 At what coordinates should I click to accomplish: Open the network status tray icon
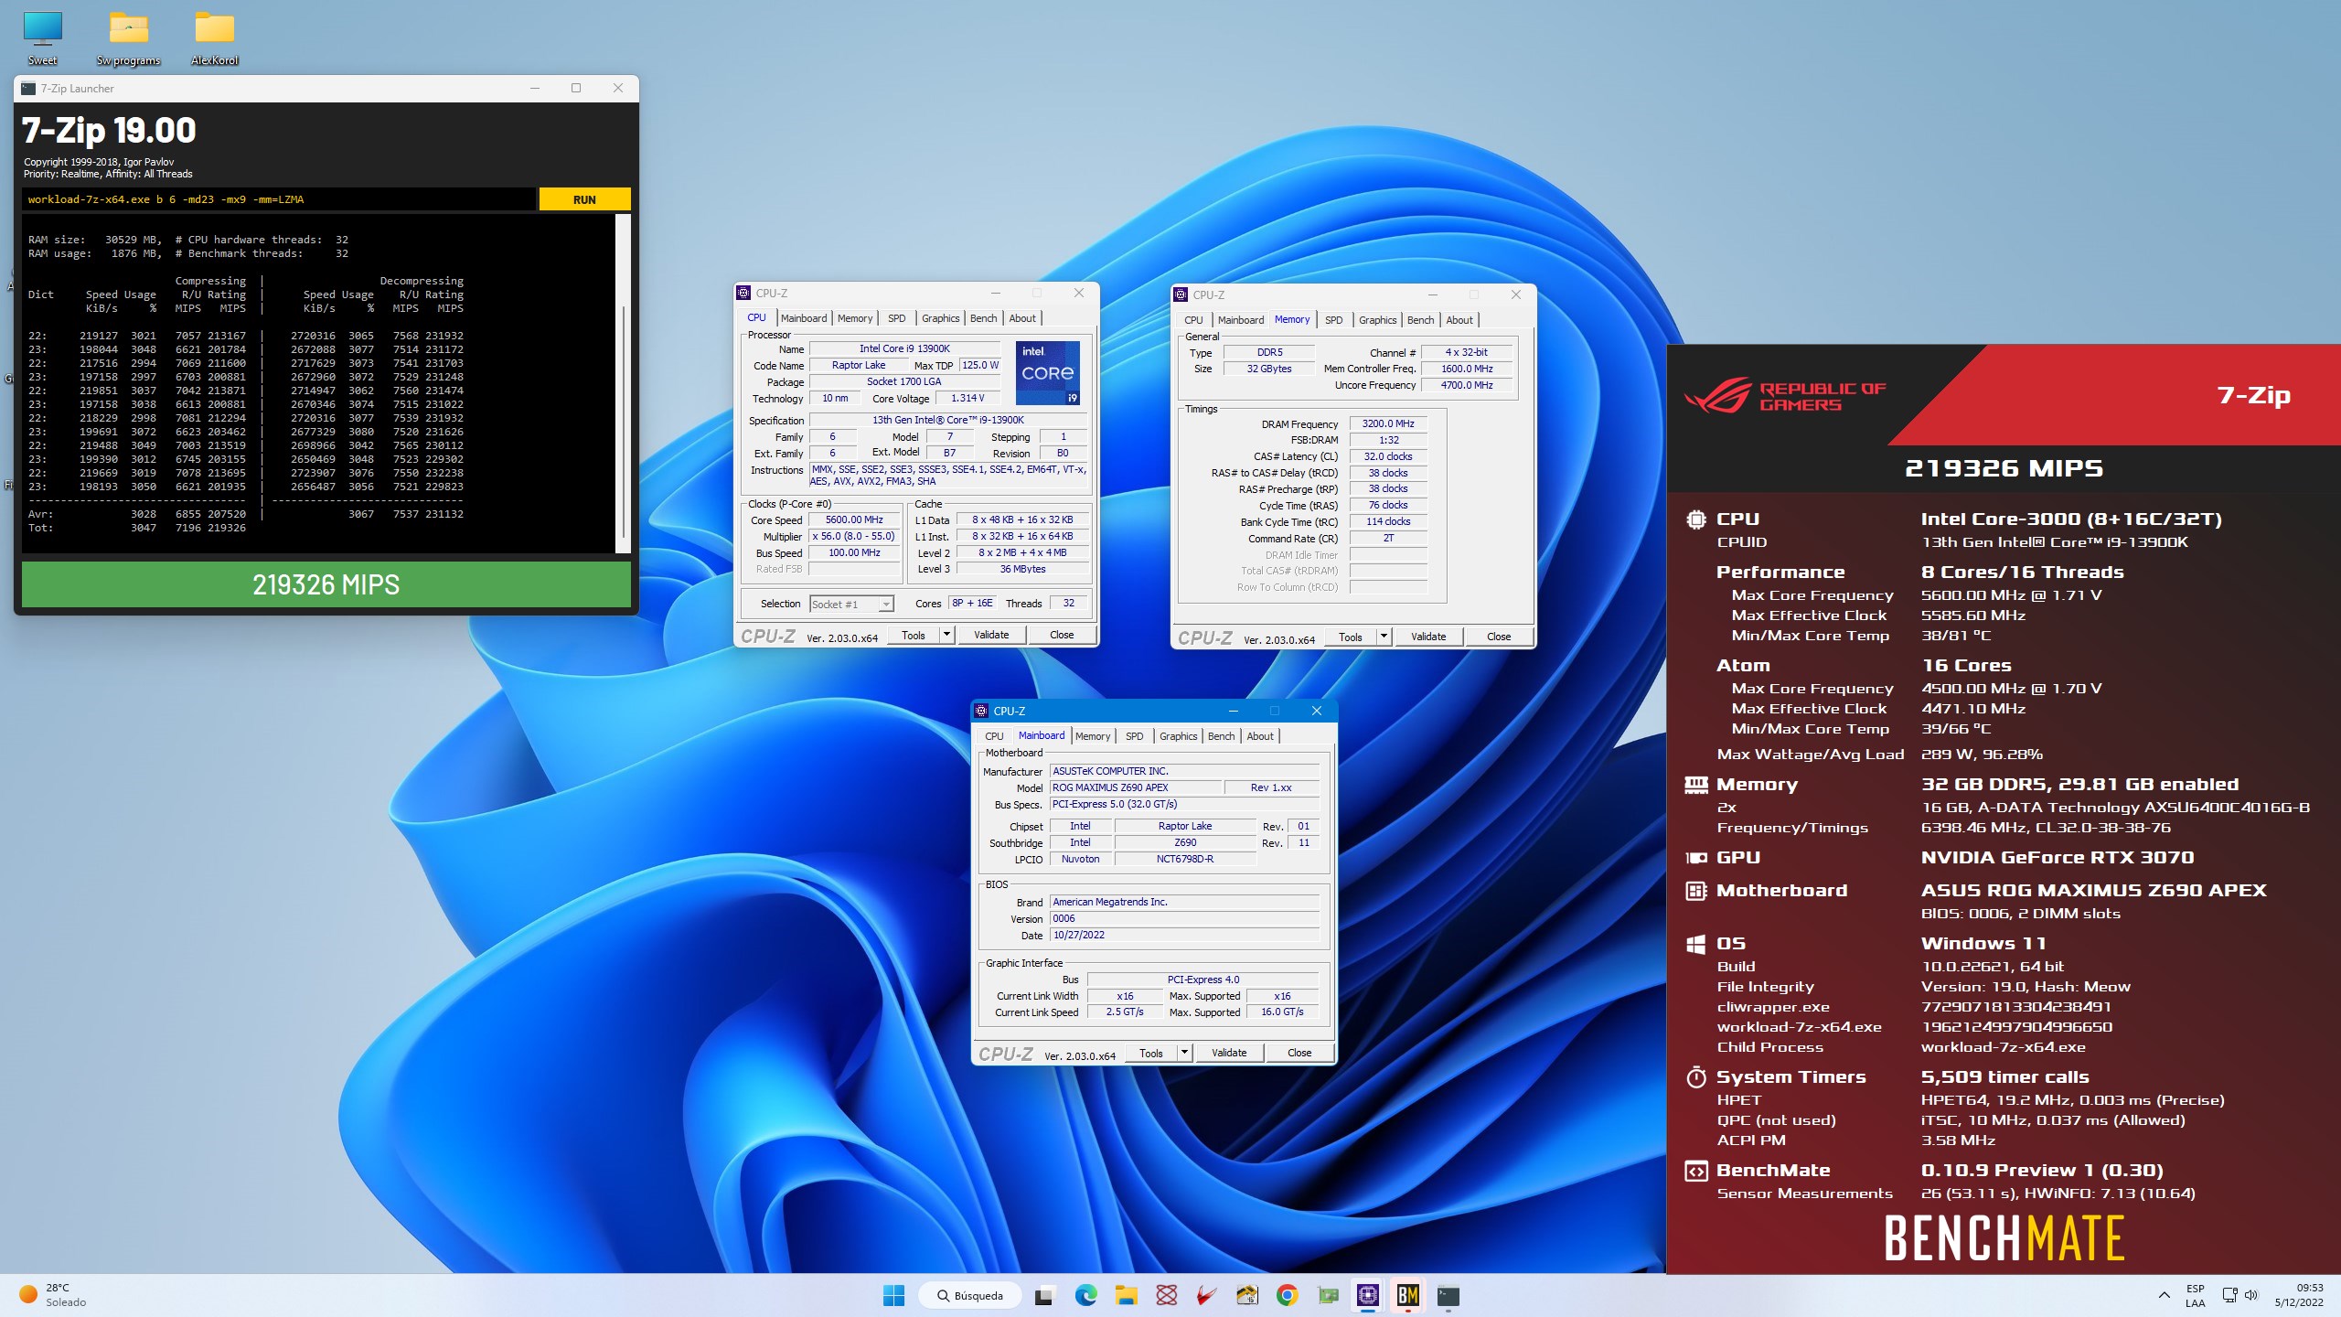[x=2229, y=1295]
